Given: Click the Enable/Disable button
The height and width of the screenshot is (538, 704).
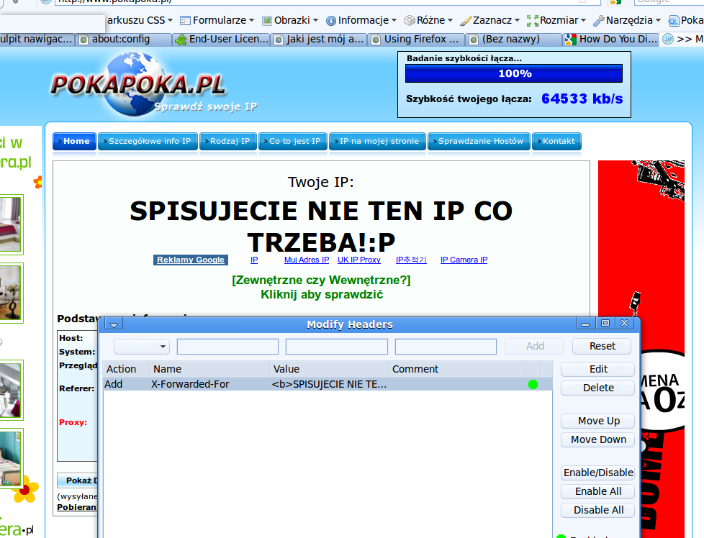Looking at the screenshot, I should (x=598, y=473).
